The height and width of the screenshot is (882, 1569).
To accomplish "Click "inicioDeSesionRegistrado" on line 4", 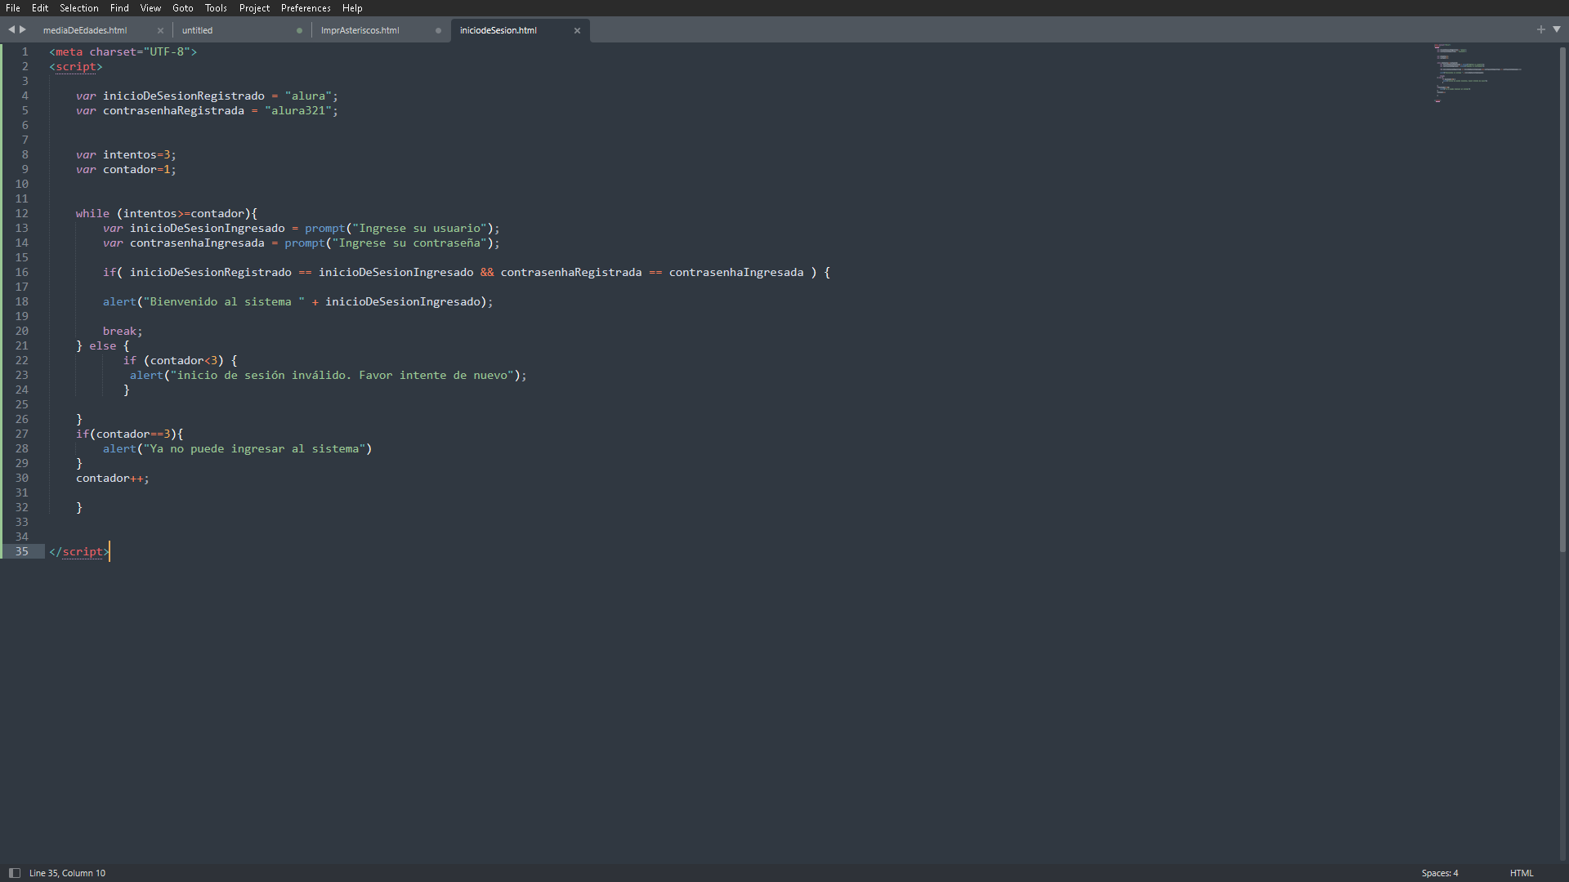I will (184, 96).
